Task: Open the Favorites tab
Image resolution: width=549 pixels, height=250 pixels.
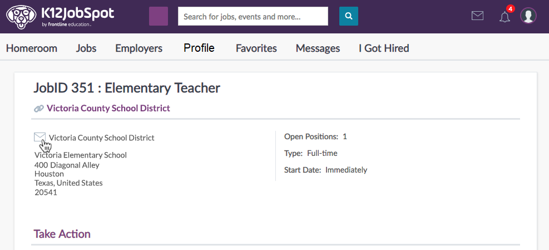Action: click(256, 48)
